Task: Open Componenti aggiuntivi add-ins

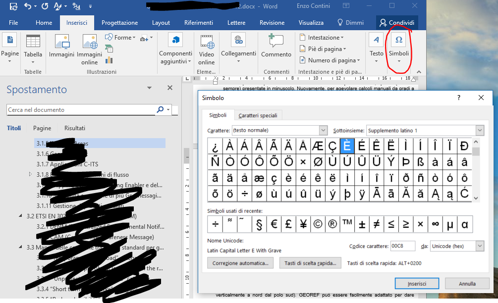Action: click(175, 49)
